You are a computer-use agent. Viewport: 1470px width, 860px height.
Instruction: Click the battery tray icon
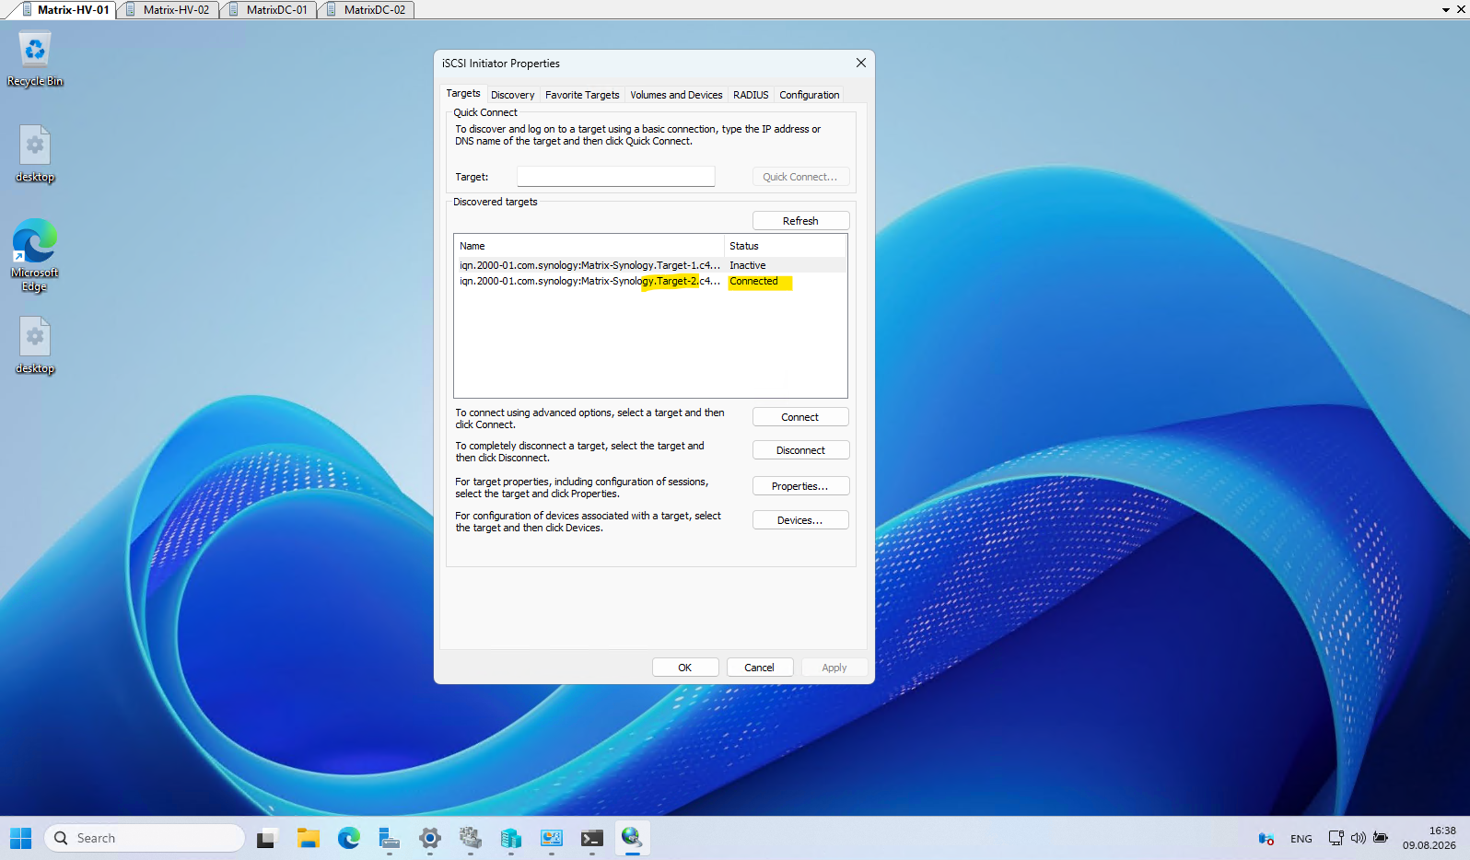(1380, 838)
